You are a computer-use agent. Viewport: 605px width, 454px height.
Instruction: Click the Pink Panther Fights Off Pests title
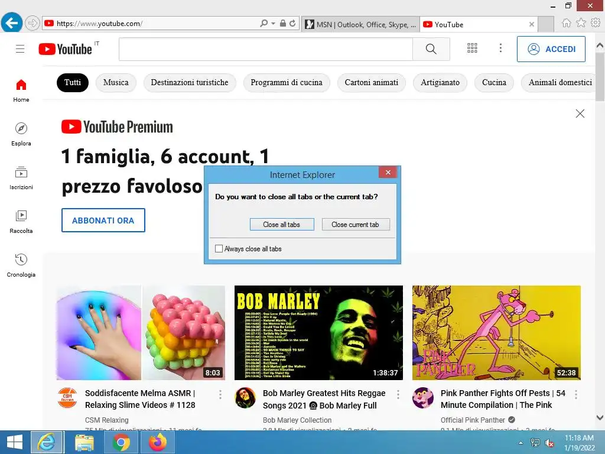pos(503,399)
